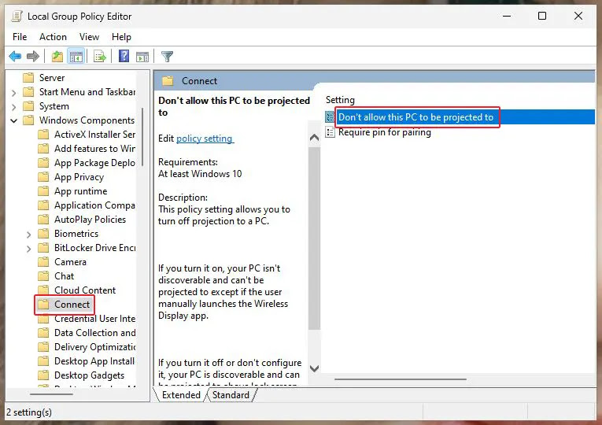This screenshot has width=602, height=425.
Task: Click the Filter funnel toolbar icon
Action: 167,57
